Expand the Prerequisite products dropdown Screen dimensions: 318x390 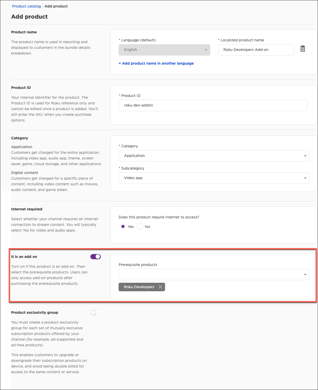(x=214, y=274)
